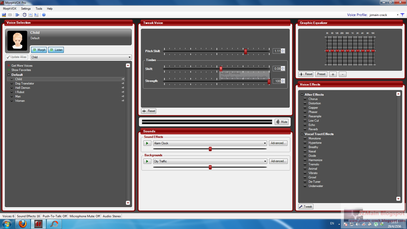This screenshot has height=229, width=407.
Task: Mute the microphone output
Action: tap(281, 122)
